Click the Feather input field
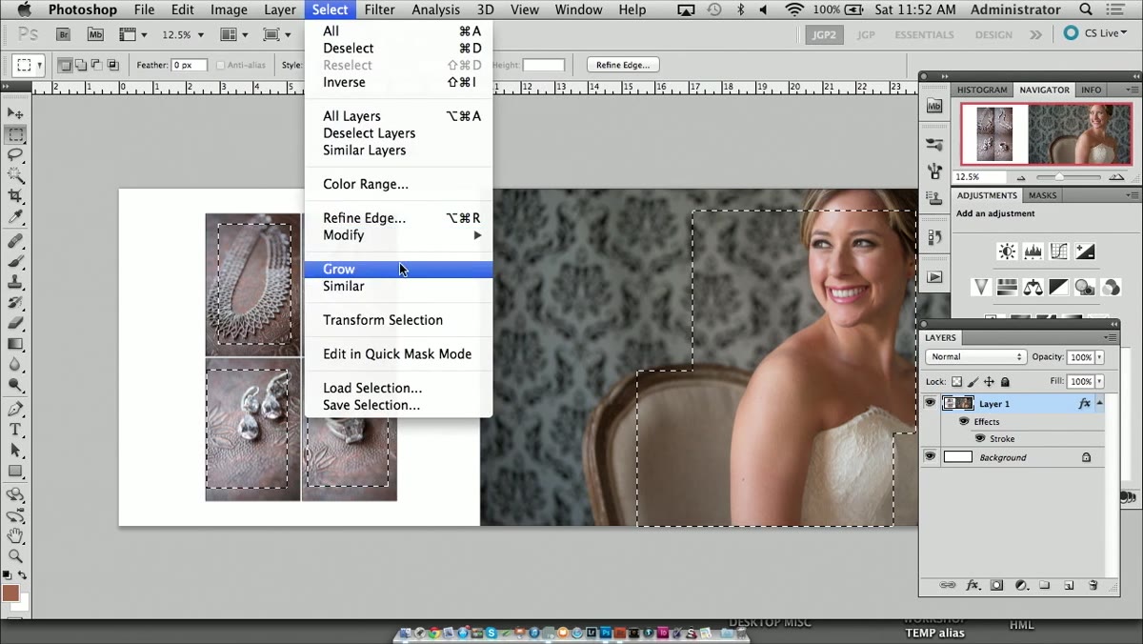The image size is (1143, 644). [189, 66]
